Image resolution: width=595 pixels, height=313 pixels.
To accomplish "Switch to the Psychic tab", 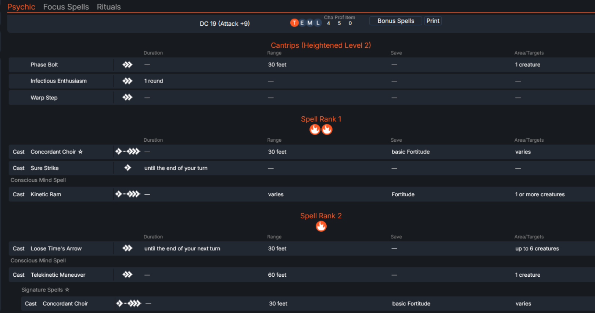I will [x=21, y=7].
